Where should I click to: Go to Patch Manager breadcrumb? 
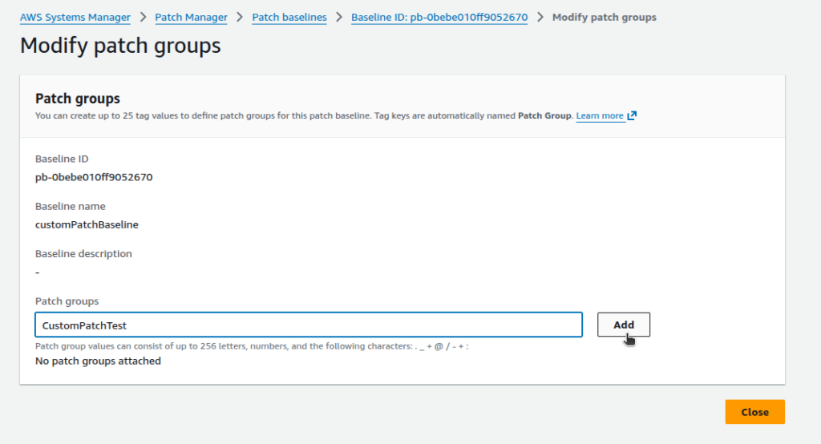pyautogui.click(x=191, y=18)
